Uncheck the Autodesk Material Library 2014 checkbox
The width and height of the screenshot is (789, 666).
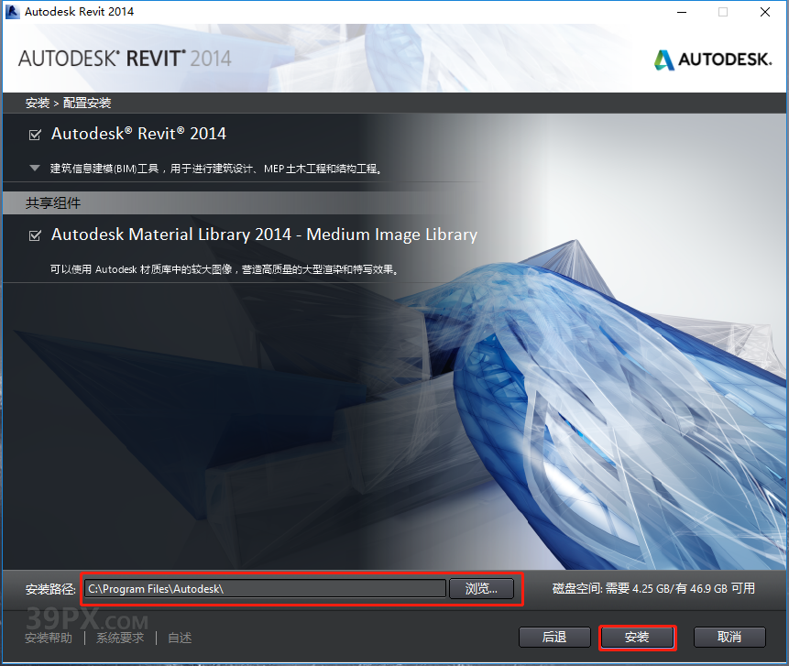[35, 235]
